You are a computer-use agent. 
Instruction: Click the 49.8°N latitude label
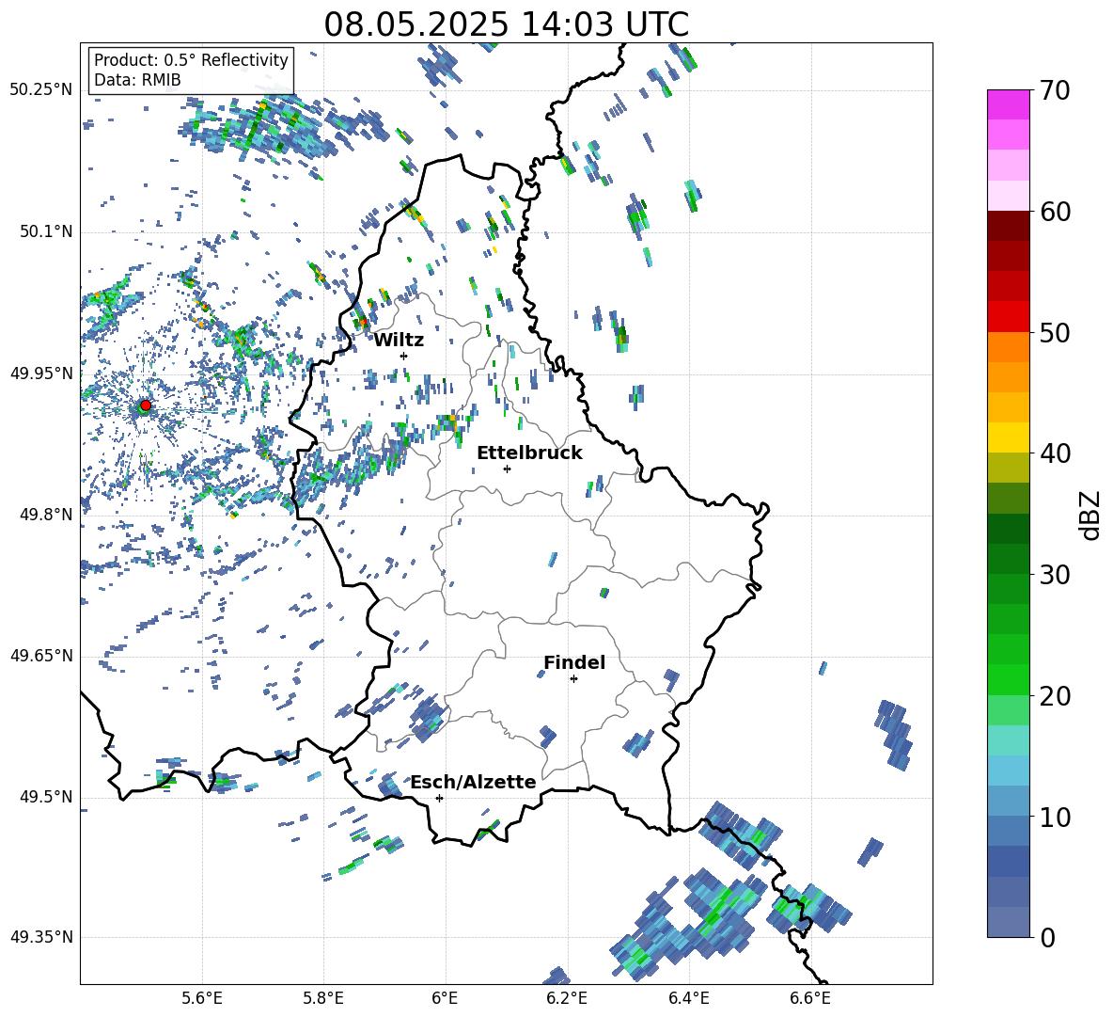coord(46,515)
